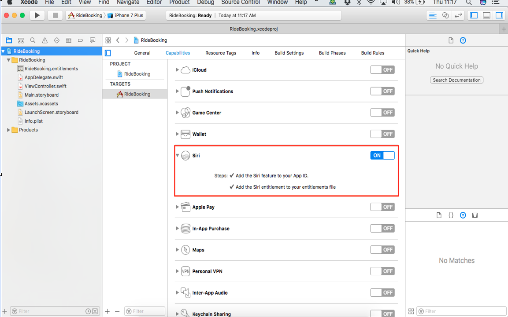The image size is (508, 317).
Task: Turn on In-App Purchase capability
Action: point(382,229)
